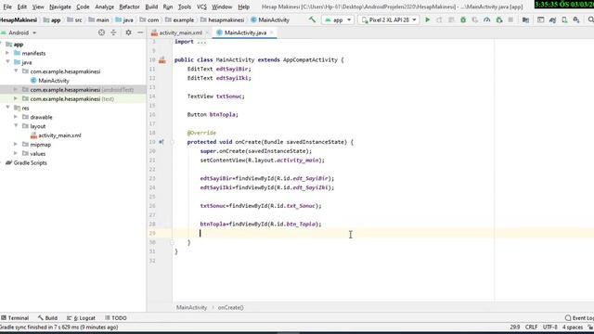Screen dimensions: 594x334
Task: Collapse the res folder
Action: pyautogui.click(x=7, y=108)
